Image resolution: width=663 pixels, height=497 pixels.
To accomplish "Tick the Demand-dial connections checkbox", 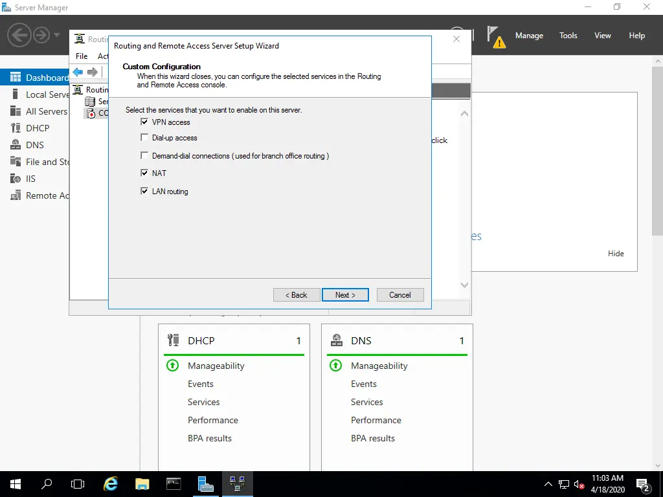I will click(x=144, y=155).
